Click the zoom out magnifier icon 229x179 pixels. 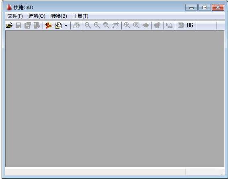click(88, 25)
